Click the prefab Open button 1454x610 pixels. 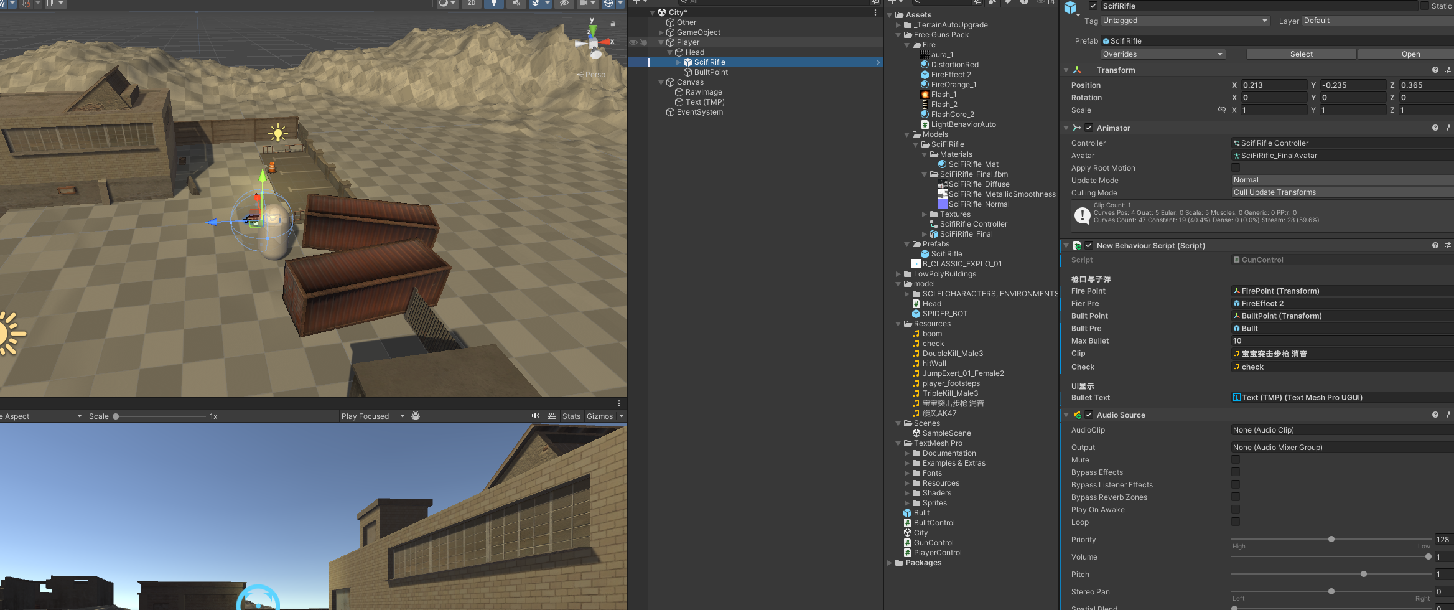(1410, 54)
